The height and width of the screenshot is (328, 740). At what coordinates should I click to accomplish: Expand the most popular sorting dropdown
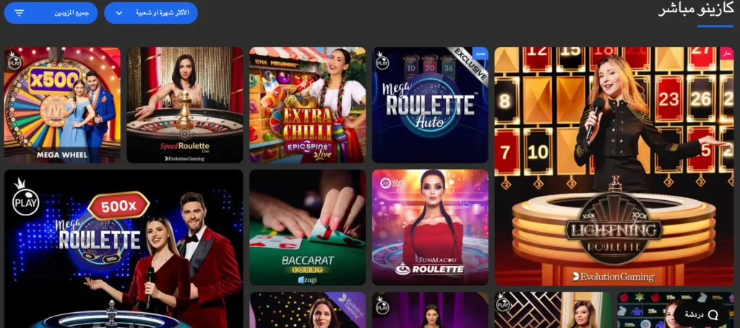point(150,13)
